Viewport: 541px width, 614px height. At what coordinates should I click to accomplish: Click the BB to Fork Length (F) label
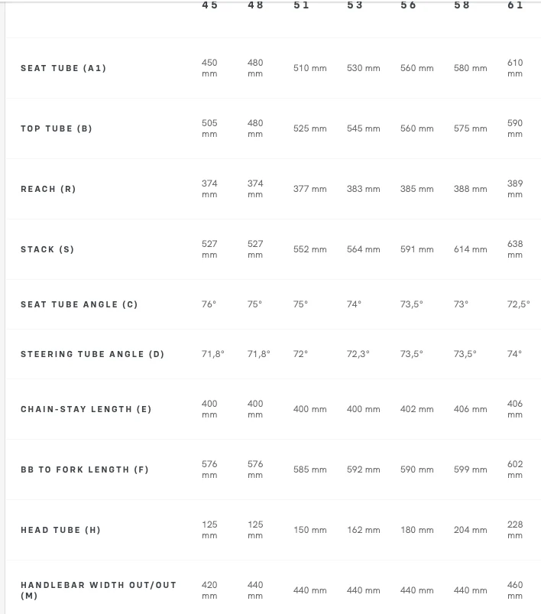pyautogui.click(x=85, y=469)
